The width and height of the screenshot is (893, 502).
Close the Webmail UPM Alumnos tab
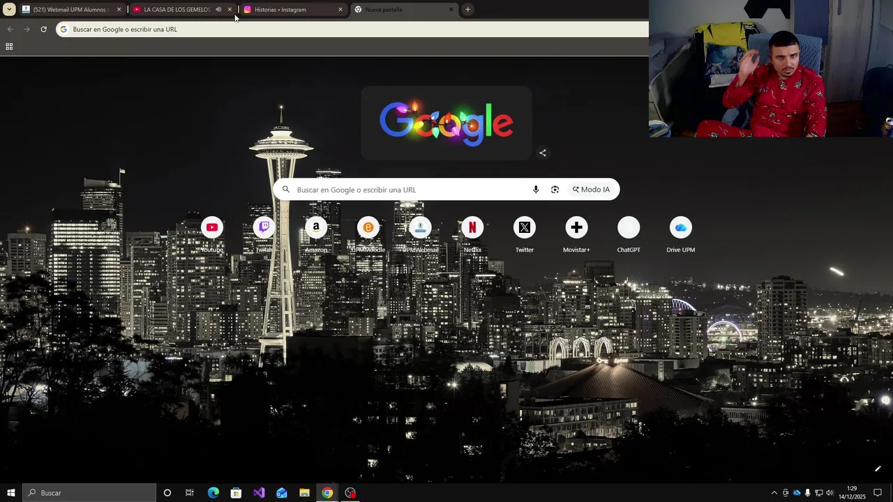tap(119, 10)
